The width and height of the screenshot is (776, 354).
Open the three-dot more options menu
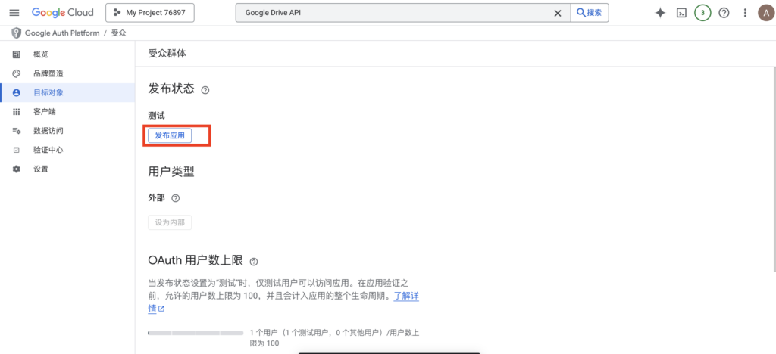click(745, 13)
